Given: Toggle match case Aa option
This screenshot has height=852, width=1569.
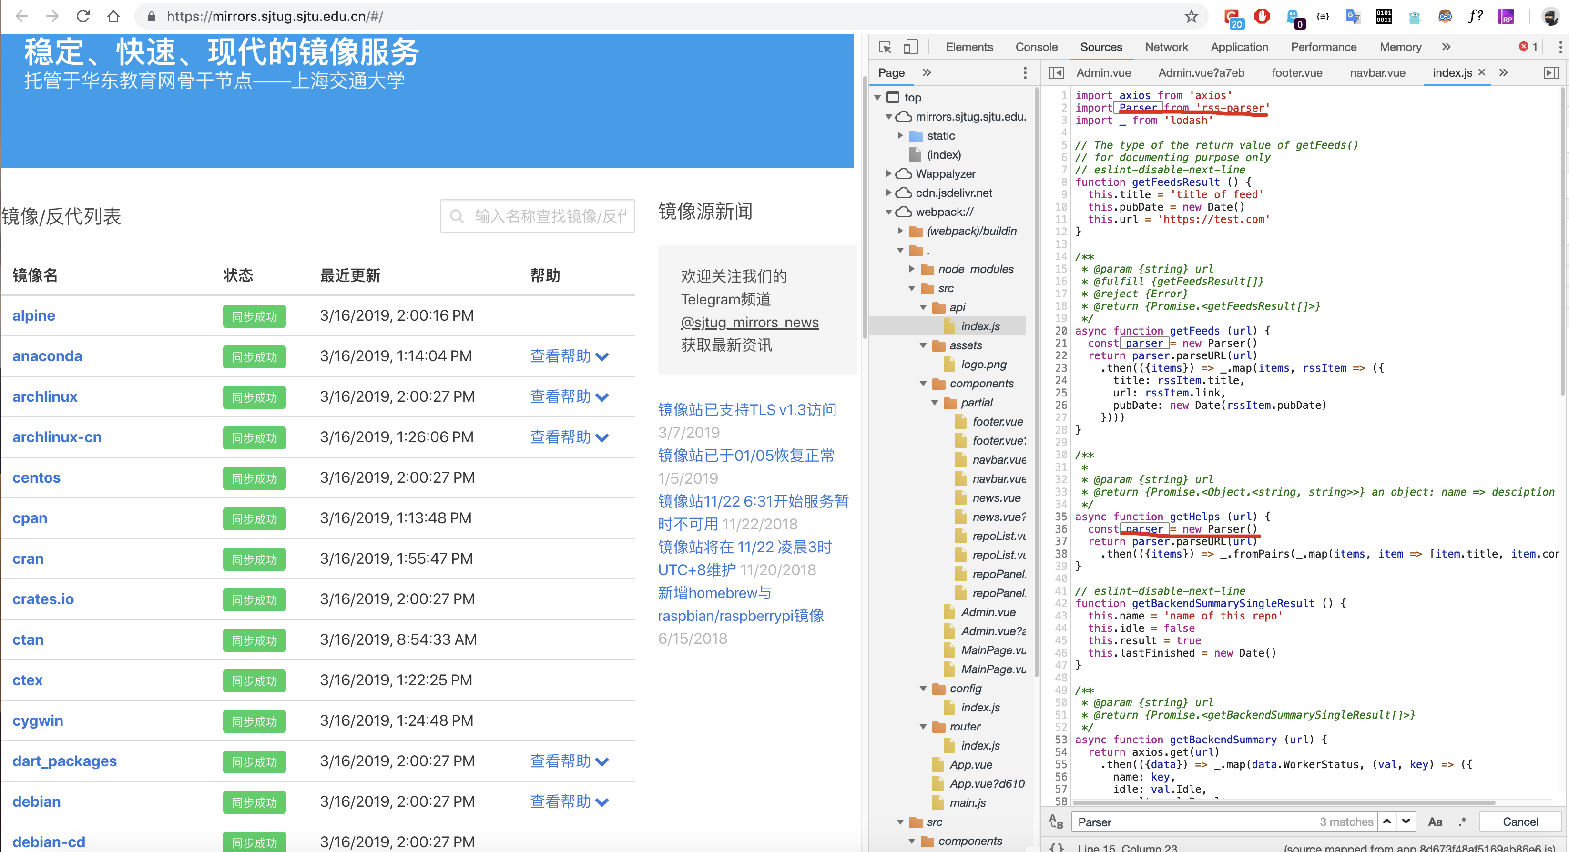Looking at the screenshot, I should pos(1435,822).
